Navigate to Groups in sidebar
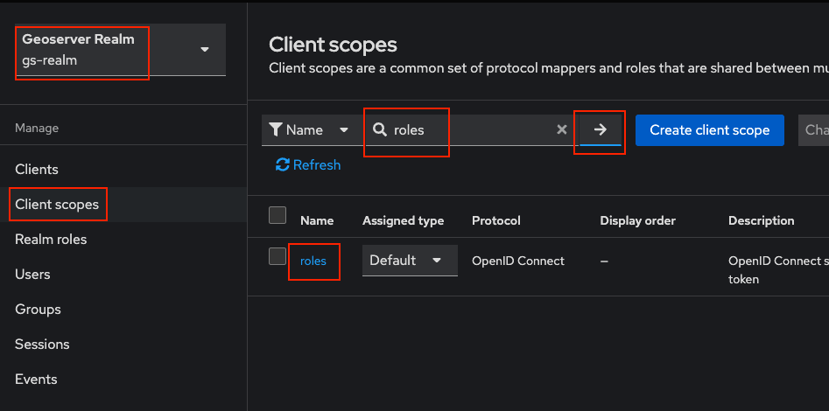 click(38, 309)
